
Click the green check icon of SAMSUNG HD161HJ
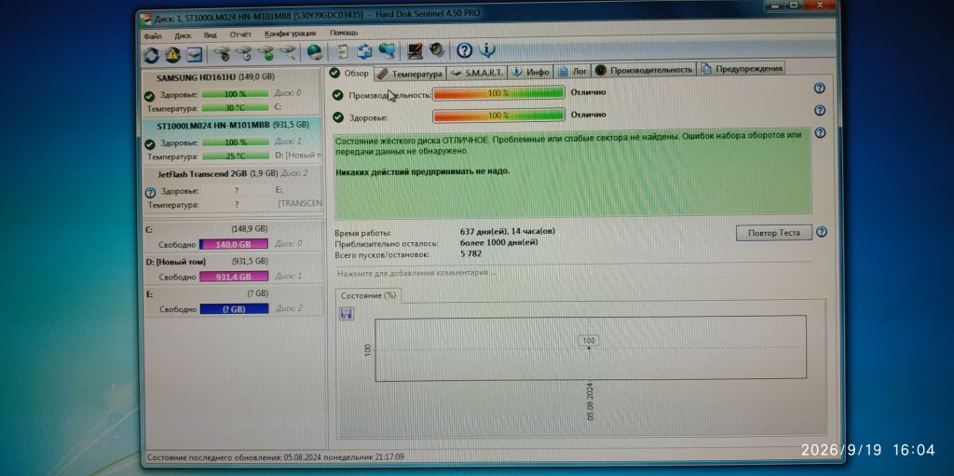coord(150,96)
